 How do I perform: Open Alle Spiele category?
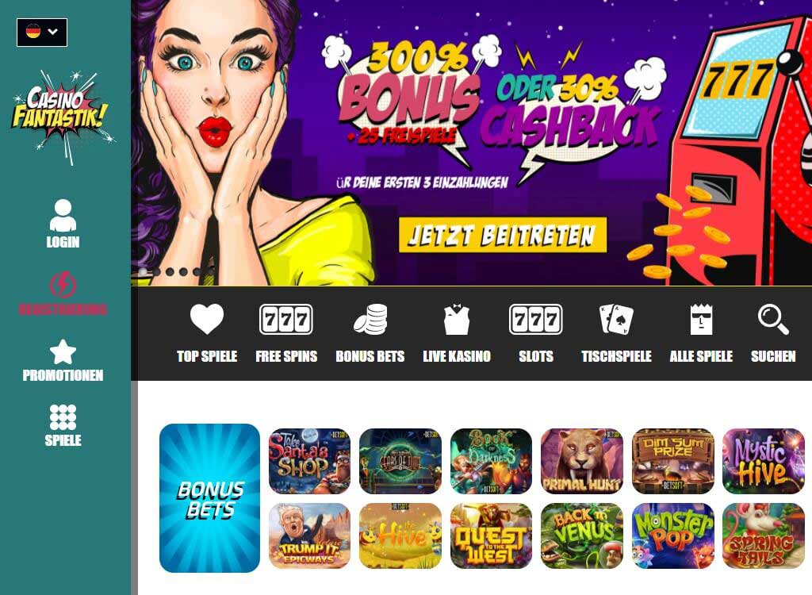coord(701,332)
